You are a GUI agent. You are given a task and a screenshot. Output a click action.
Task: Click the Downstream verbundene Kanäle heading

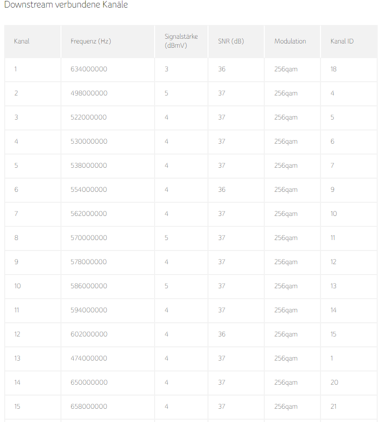pyautogui.click(x=66, y=5)
